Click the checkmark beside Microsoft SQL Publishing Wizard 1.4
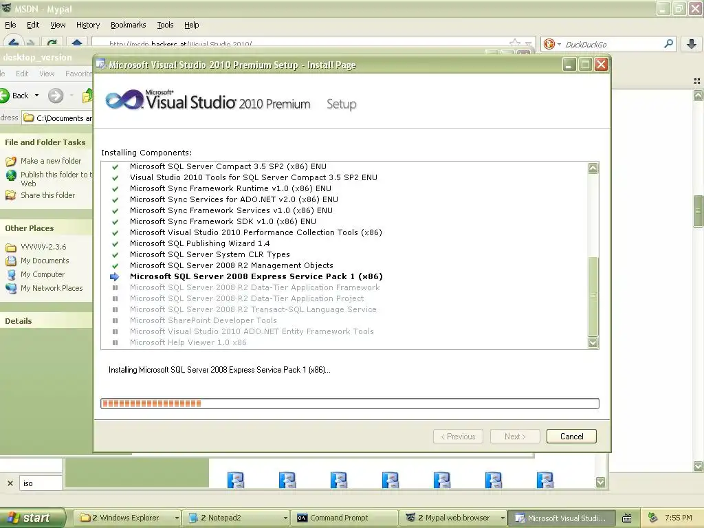This screenshot has height=528, width=704. [x=115, y=244]
